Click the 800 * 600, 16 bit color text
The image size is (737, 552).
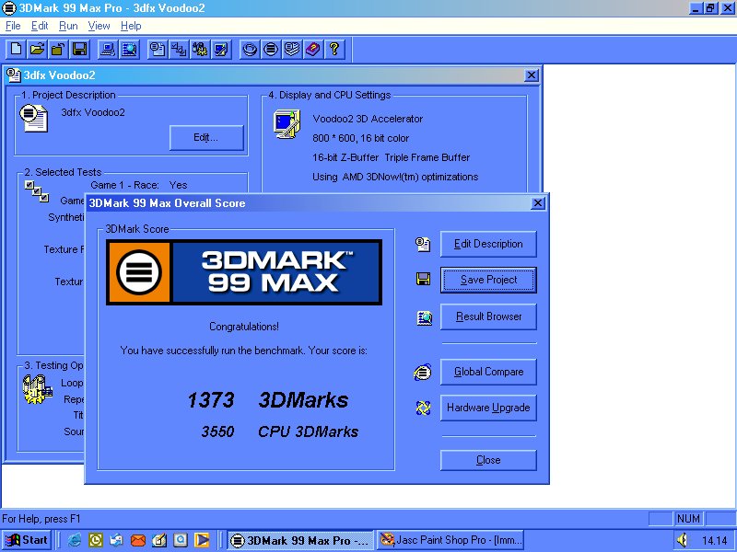coord(360,139)
